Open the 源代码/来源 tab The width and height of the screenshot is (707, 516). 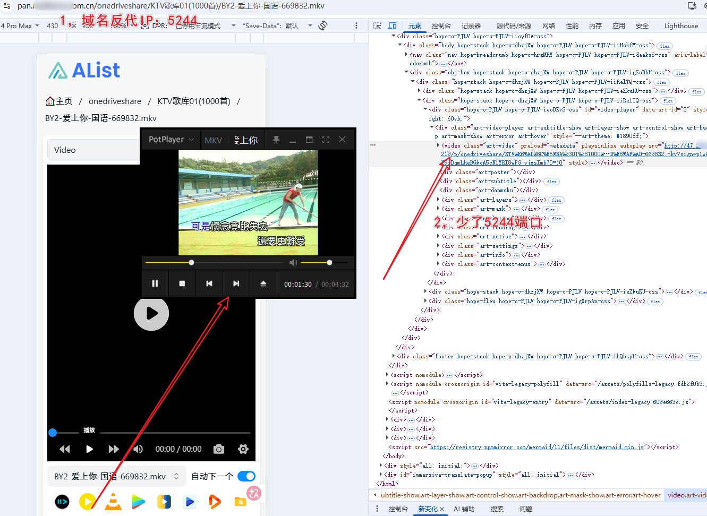(x=514, y=25)
